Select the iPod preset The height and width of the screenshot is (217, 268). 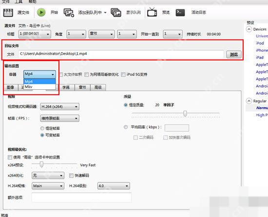[x=260, y=43]
